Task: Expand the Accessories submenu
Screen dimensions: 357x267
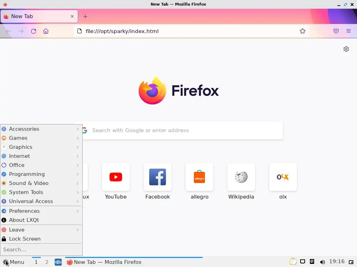Action: (41, 129)
